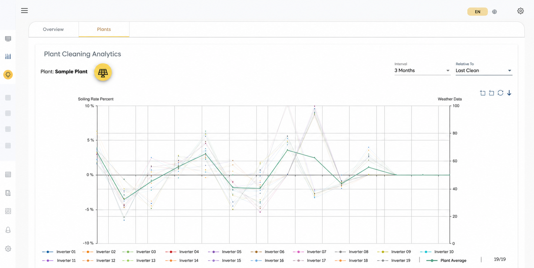Open the Relative To Last Clean dropdown
Image resolution: width=534 pixels, height=268 pixels.
coord(484,70)
